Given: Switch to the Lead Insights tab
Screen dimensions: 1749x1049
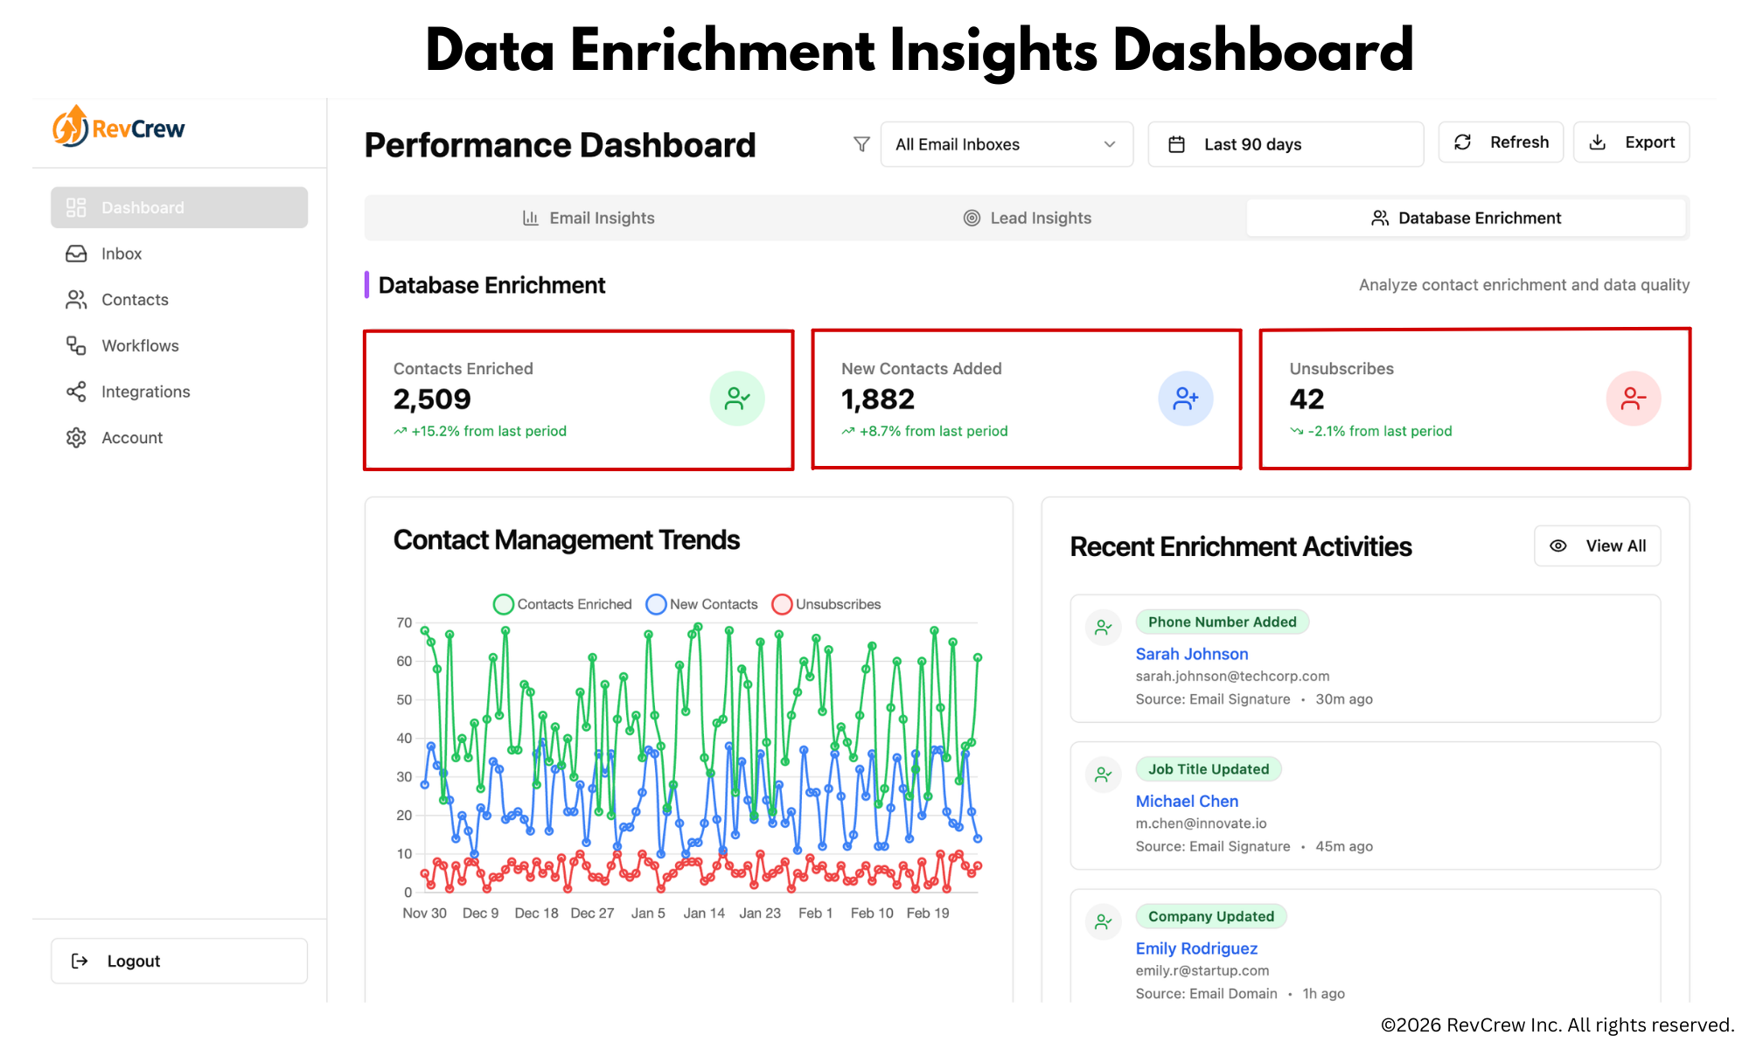Looking at the screenshot, I should (x=1027, y=218).
